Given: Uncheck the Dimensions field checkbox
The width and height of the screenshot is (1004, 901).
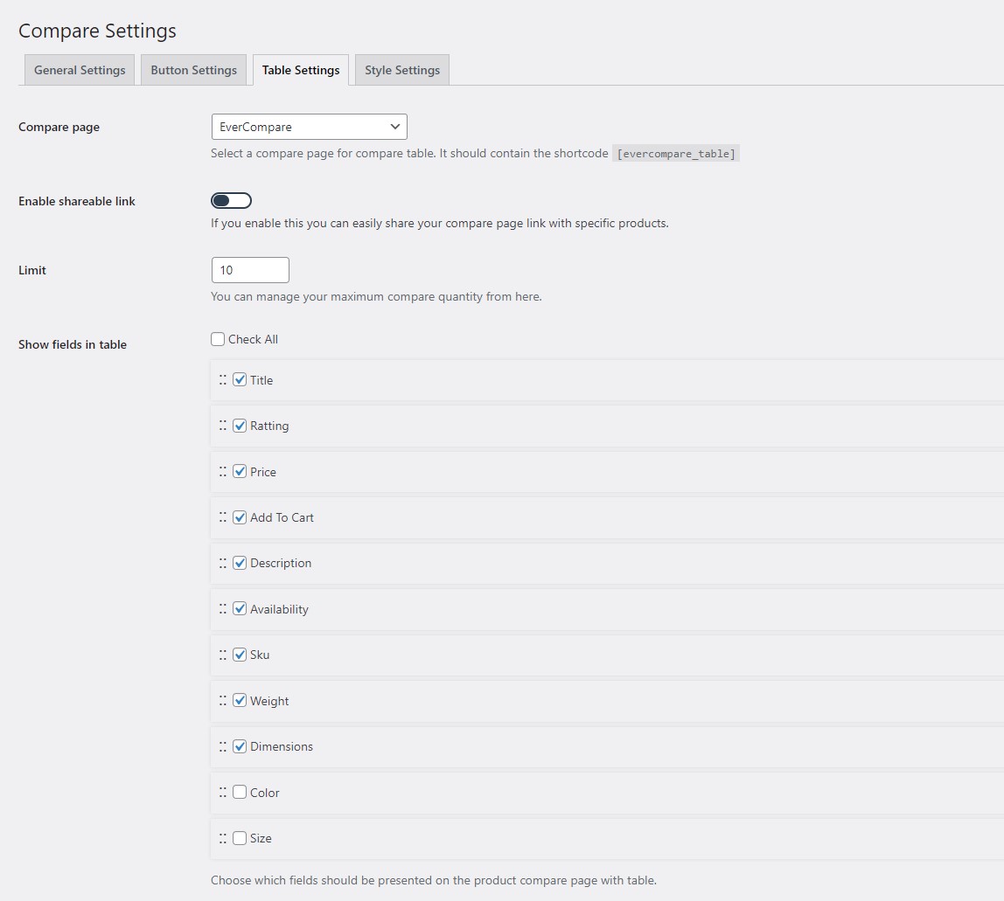Looking at the screenshot, I should point(240,746).
